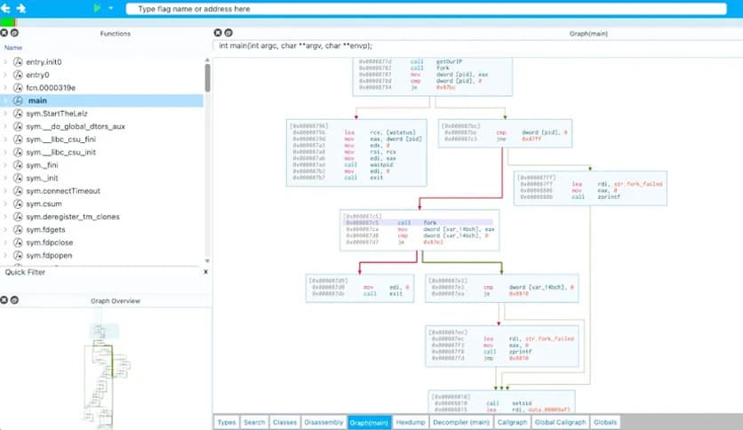Click the highlighted call fork instruction line
Screen dimensions: 743x430
[x=419, y=223]
